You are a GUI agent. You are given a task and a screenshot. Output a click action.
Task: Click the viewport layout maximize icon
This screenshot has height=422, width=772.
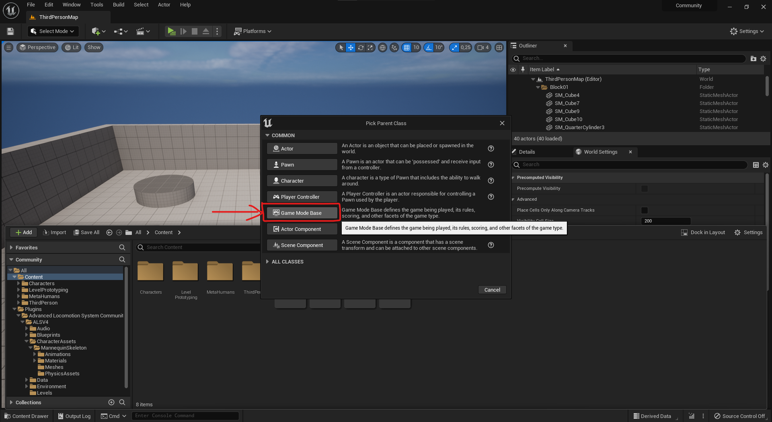tap(499, 47)
